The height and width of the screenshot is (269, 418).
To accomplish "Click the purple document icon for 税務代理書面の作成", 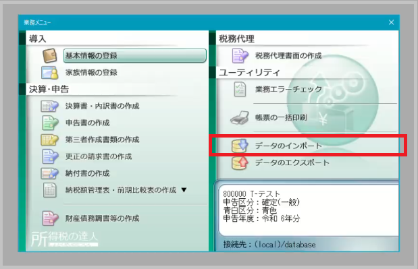I will 240,55.
